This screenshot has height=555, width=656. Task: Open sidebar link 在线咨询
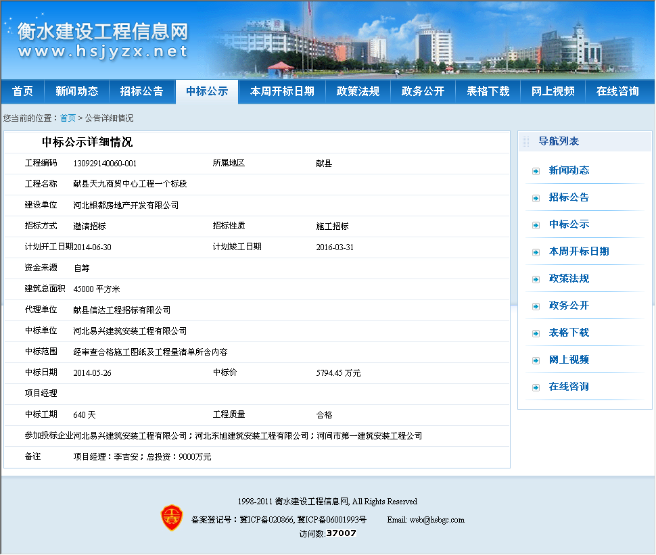569,387
